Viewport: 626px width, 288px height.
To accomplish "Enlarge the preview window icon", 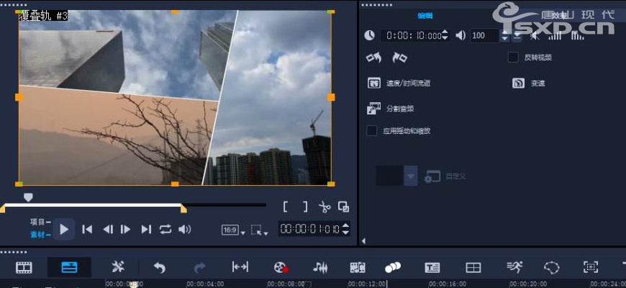I will (x=343, y=207).
